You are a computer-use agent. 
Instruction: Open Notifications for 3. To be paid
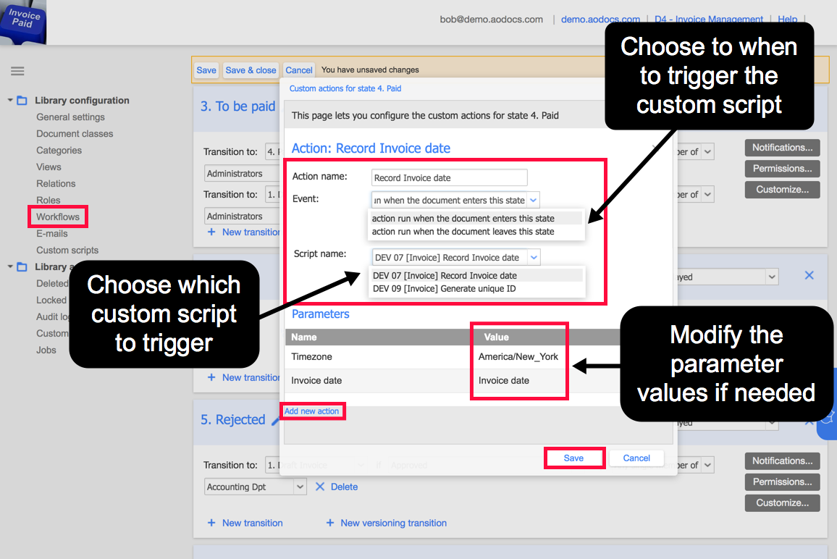782,148
